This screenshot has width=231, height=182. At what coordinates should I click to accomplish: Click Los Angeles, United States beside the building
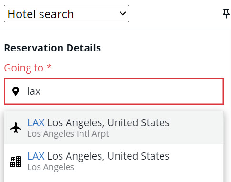(108, 156)
